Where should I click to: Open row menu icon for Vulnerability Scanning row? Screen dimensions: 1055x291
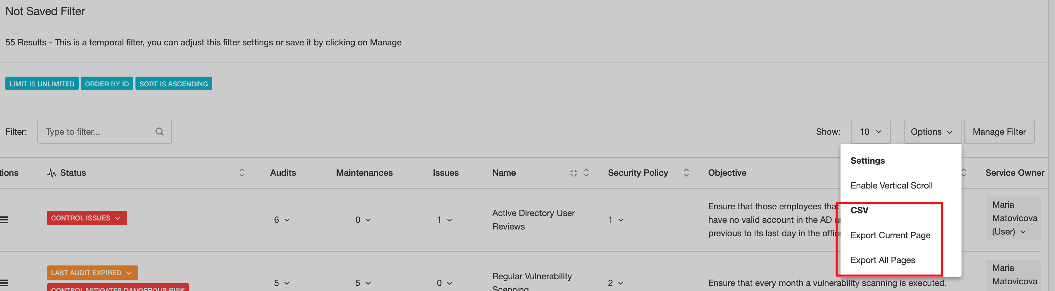pos(4,283)
